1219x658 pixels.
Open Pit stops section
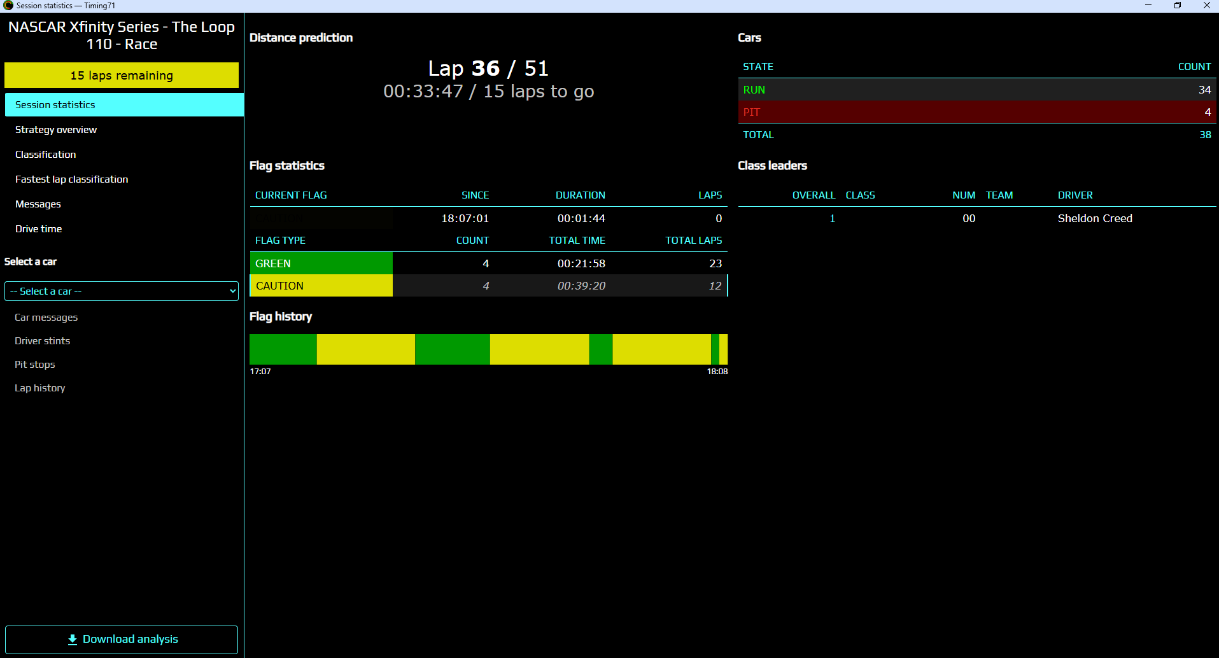(34, 364)
